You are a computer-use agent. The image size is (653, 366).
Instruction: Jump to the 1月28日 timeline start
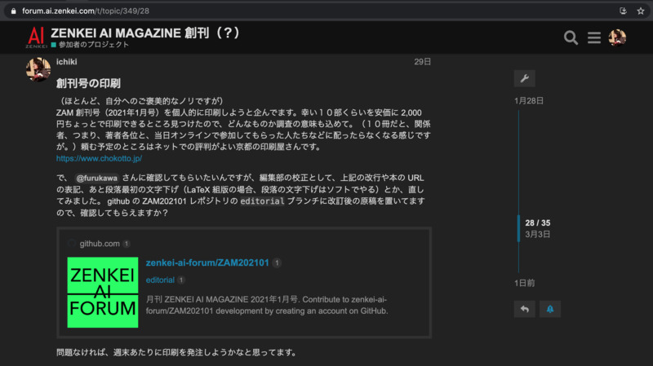tap(529, 100)
